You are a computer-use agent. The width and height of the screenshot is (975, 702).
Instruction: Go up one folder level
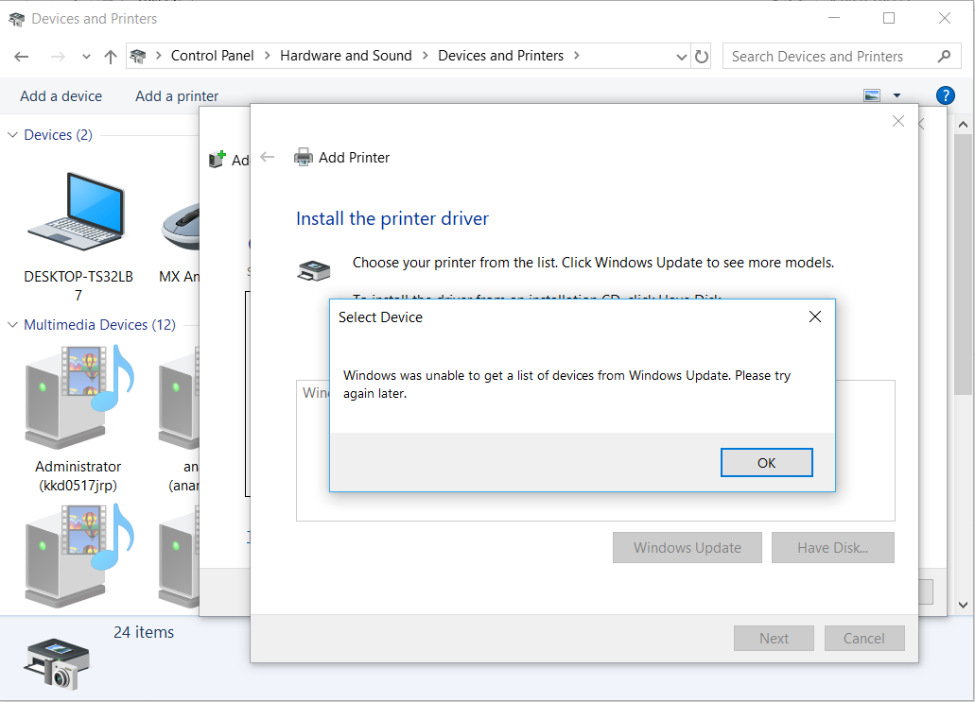(111, 57)
